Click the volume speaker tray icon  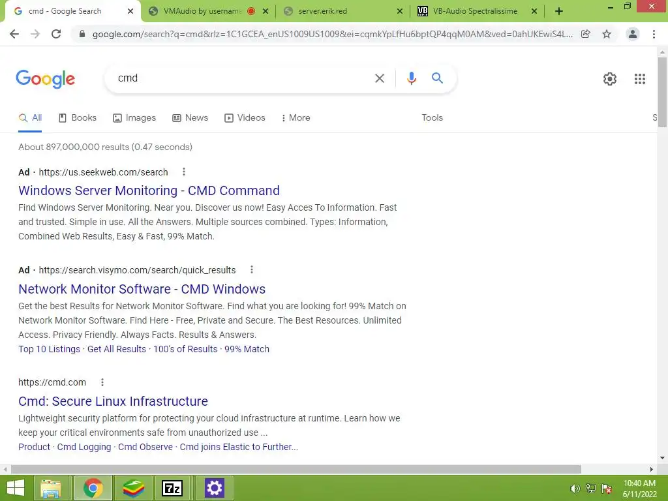tap(575, 489)
